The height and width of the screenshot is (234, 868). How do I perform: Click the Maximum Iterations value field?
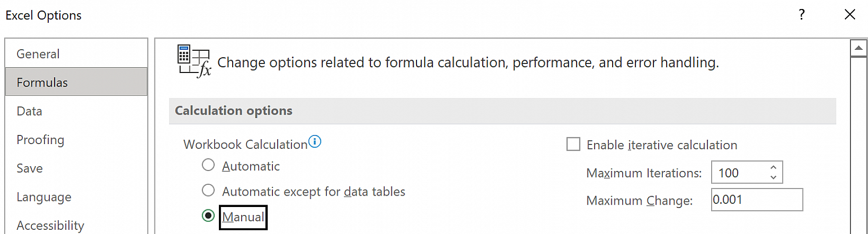coord(740,172)
